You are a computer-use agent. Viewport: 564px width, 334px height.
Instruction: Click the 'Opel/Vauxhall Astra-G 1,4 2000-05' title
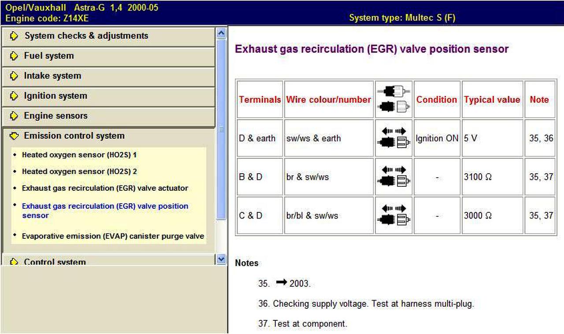pyautogui.click(x=82, y=8)
